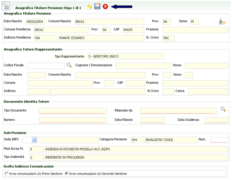Click the Tipo Indennità code field
232x180 pixels.
pos(36,157)
